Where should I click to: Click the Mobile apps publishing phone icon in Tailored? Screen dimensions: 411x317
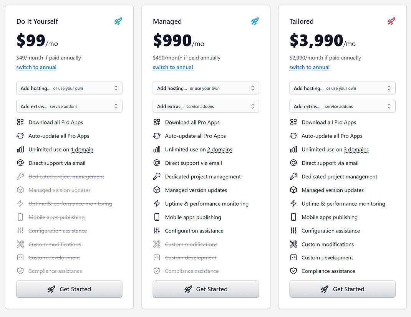tap(293, 217)
